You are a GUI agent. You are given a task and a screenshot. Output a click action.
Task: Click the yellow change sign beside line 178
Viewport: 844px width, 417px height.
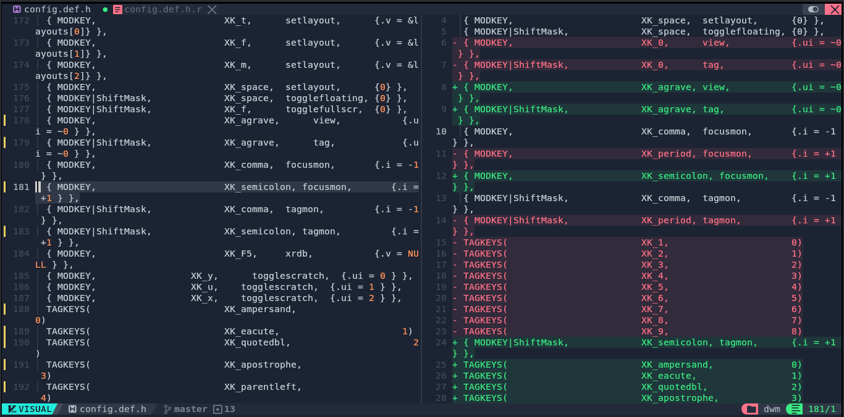5,120
